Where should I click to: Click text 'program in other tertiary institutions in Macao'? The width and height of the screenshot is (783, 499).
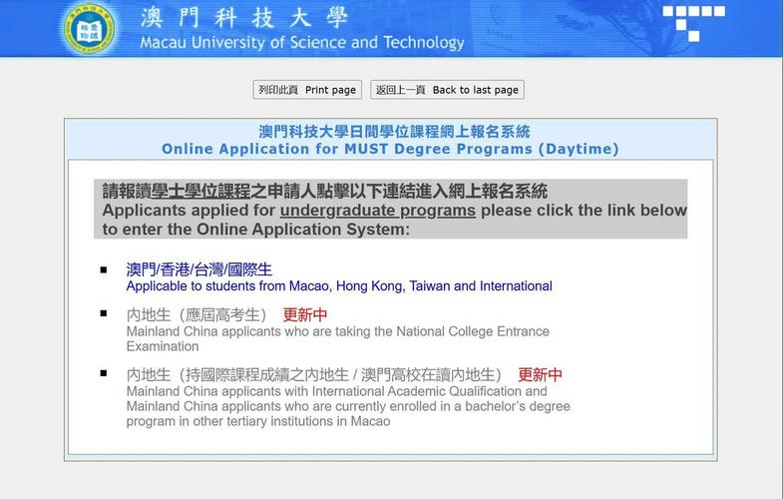coord(258,421)
